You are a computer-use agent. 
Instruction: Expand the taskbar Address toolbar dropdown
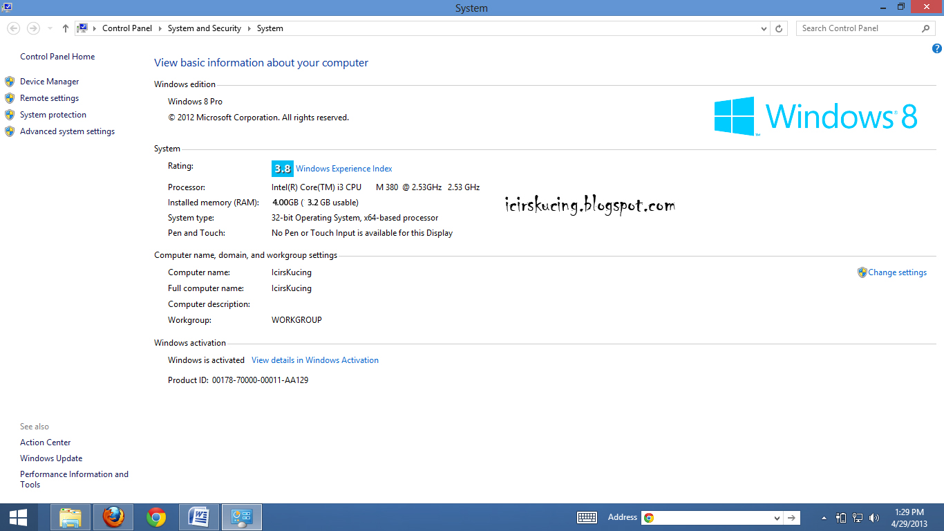pyautogui.click(x=777, y=518)
